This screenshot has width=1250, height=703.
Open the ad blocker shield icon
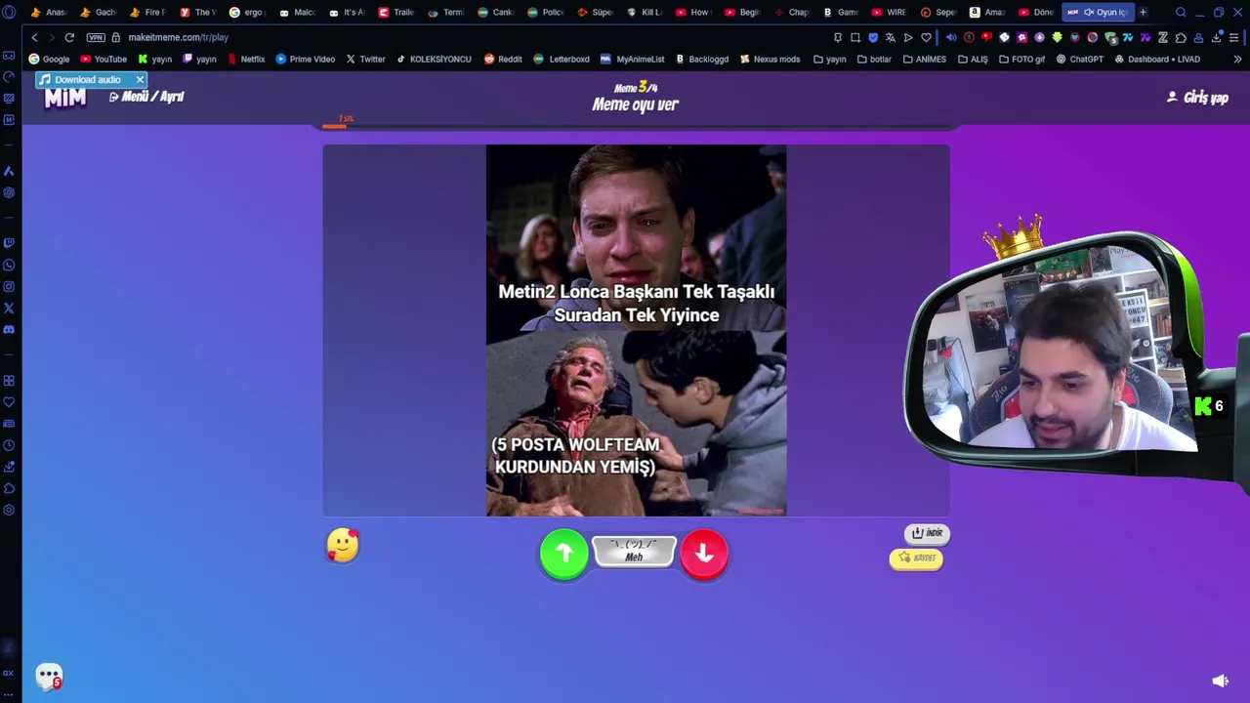pos(873,37)
